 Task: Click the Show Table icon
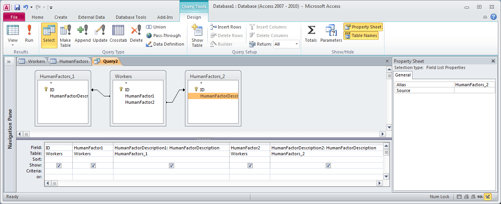tap(197, 30)
